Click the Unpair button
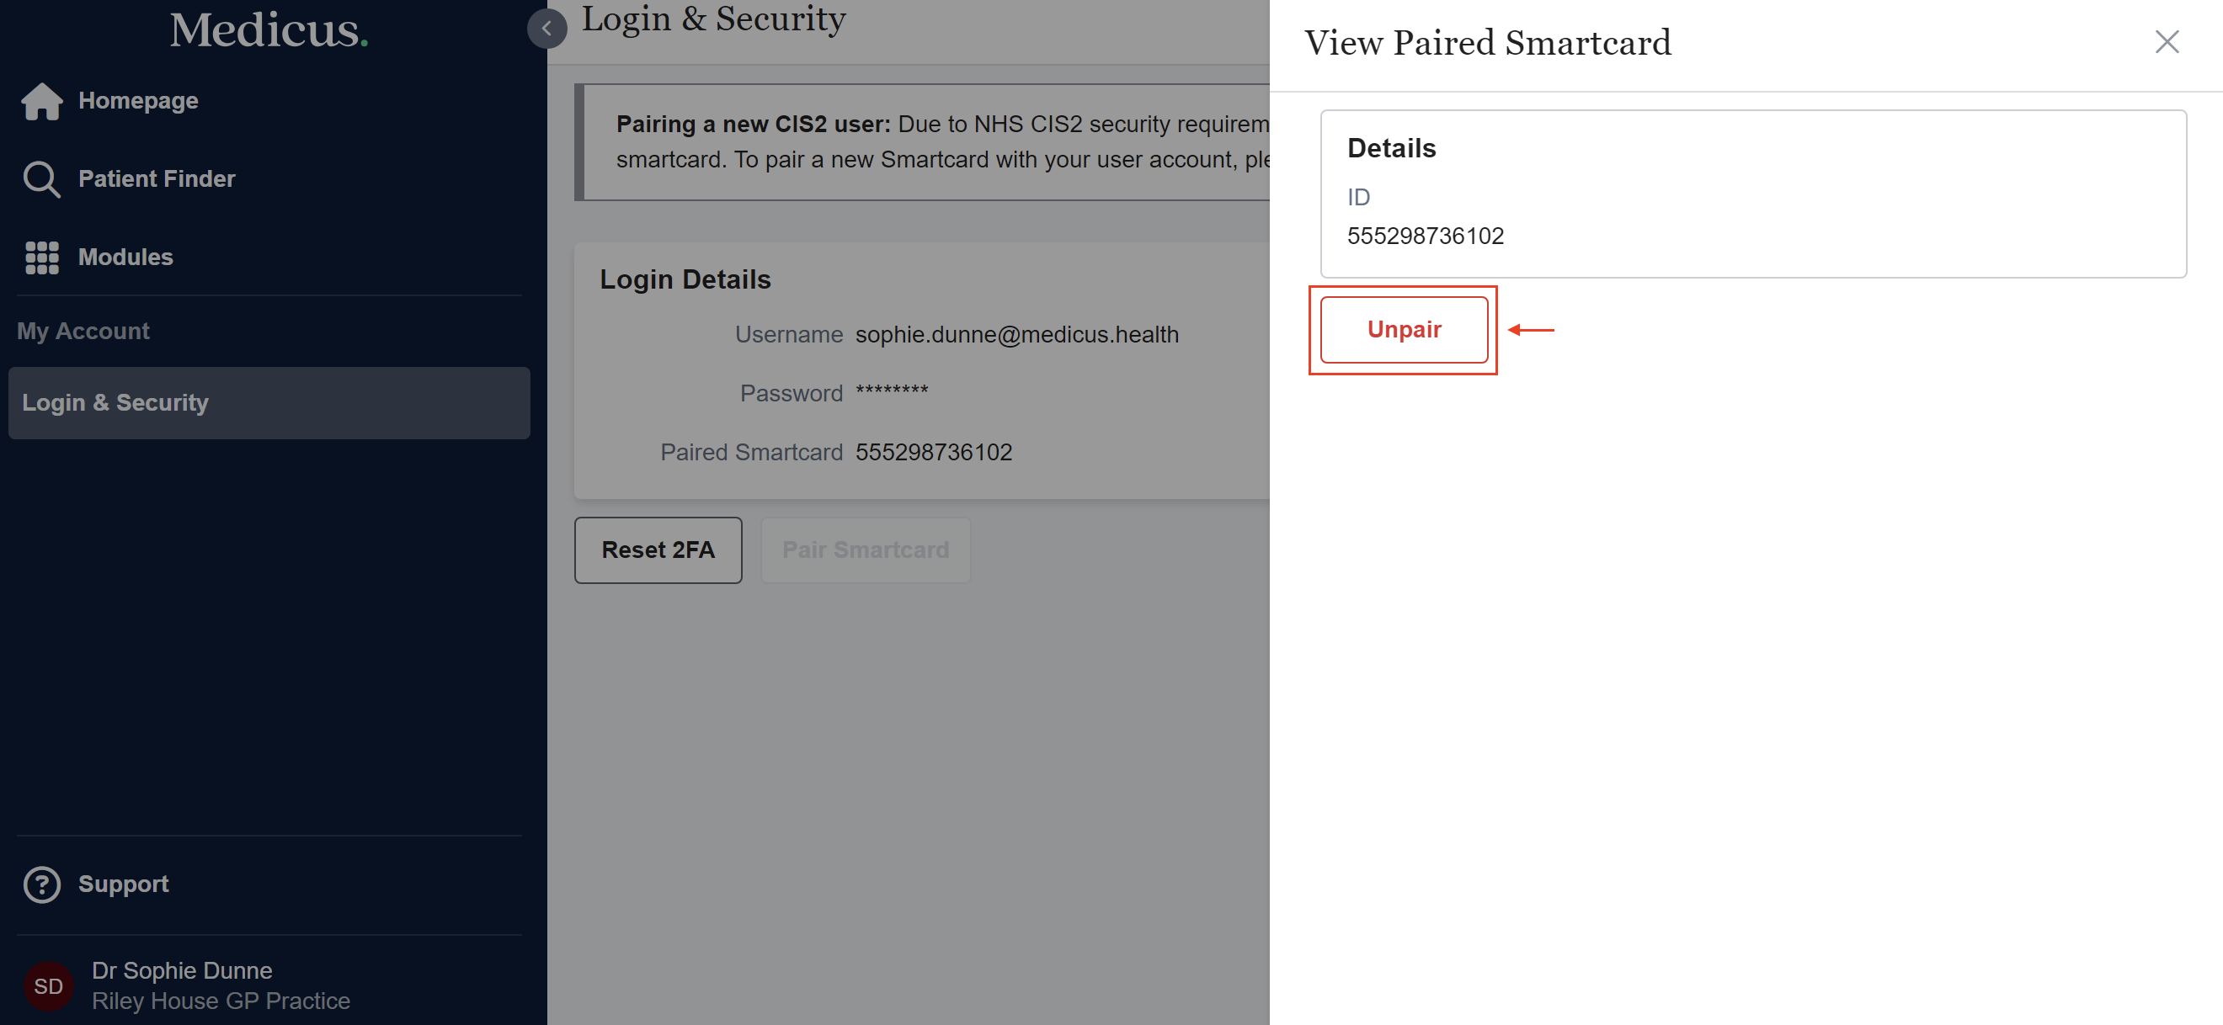 (x=1403, y=330)
